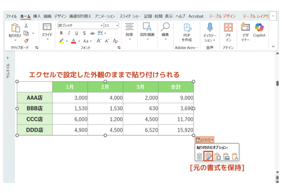Toggle Underline formatting
Screen dimensions: 282x193
click(77, 33)
